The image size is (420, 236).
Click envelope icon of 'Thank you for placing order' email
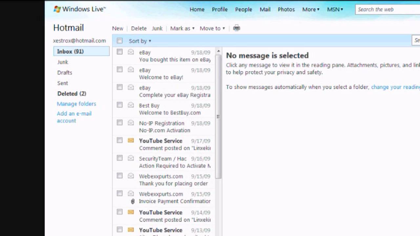click(131, 176)
